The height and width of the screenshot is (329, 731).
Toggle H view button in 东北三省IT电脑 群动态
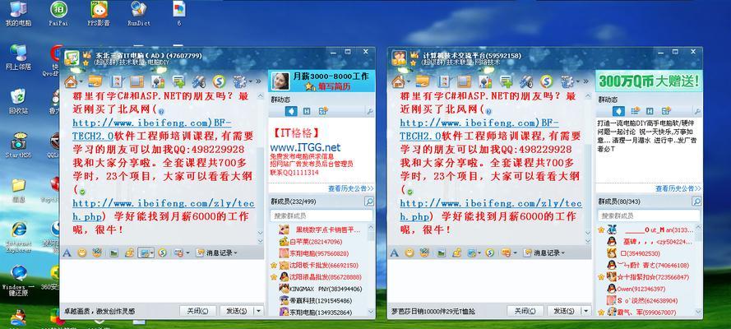tap(306, 111)
